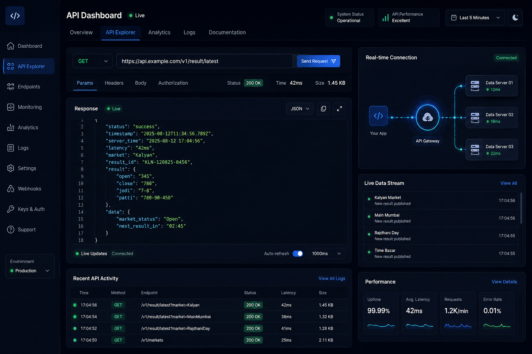Open the JSON format dropdown
Viewport: 532px width, 354px height.
[300, 109]
